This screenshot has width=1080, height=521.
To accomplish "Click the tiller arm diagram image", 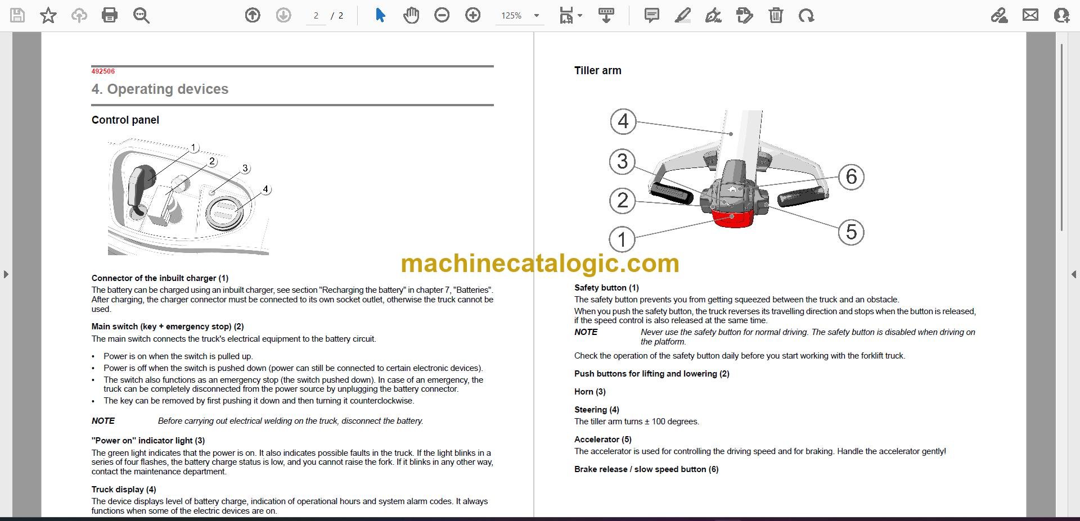I will click(737, 180).
